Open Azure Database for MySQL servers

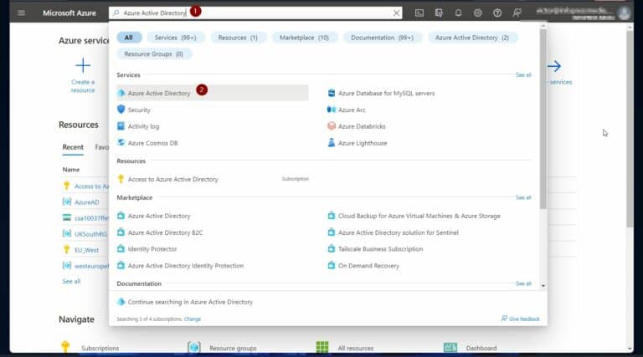tap(386, 94)
